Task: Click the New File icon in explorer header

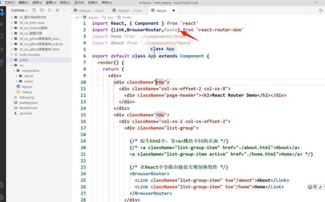Action: click(34, 10)
